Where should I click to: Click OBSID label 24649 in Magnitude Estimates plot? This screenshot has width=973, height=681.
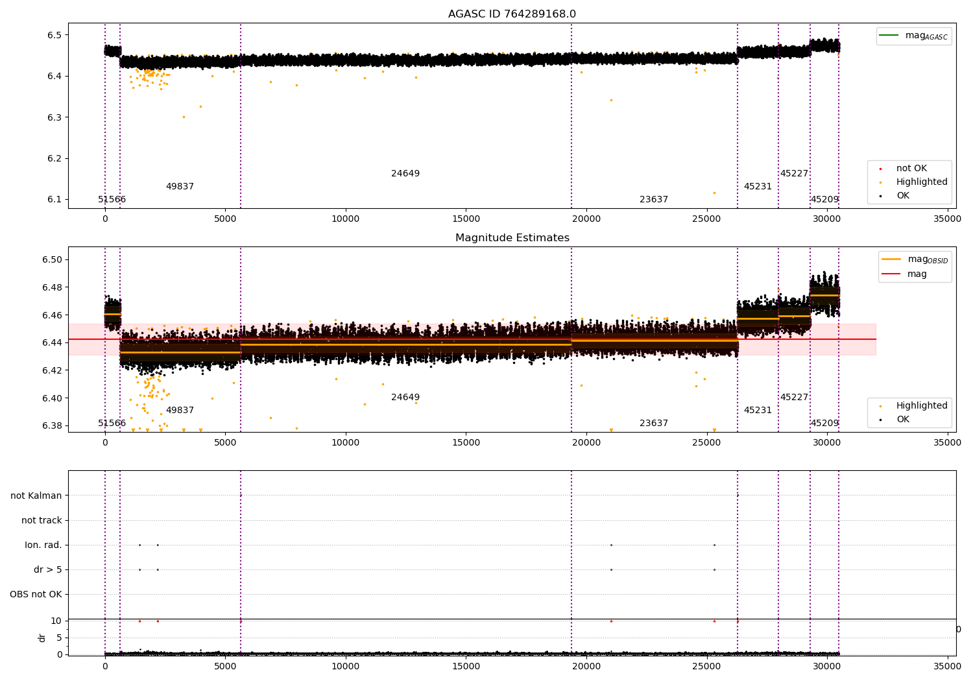(x=405, y=398)
